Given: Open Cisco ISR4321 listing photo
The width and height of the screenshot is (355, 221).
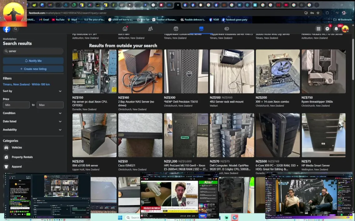Looking at the screenshot, I should 140,135.
